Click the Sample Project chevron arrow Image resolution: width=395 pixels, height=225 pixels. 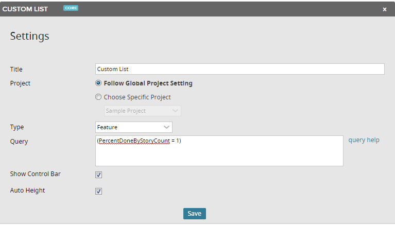(175, 111)
